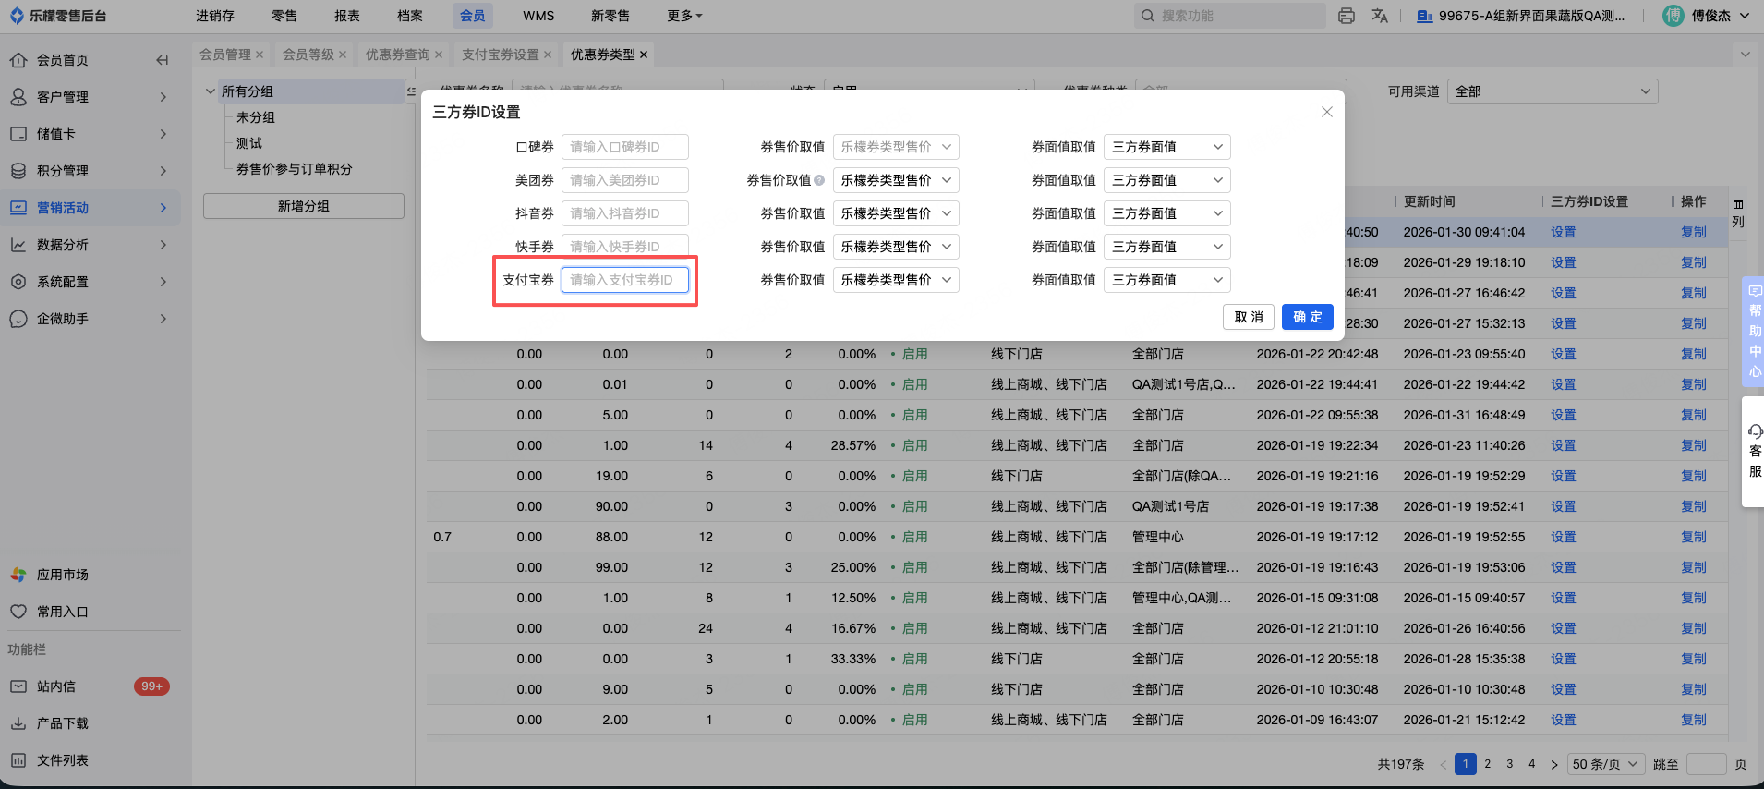Click the 常用入口 heart icon
Image resolution: width=1764 pixels, height=789 pixels.
pos(18,612)
